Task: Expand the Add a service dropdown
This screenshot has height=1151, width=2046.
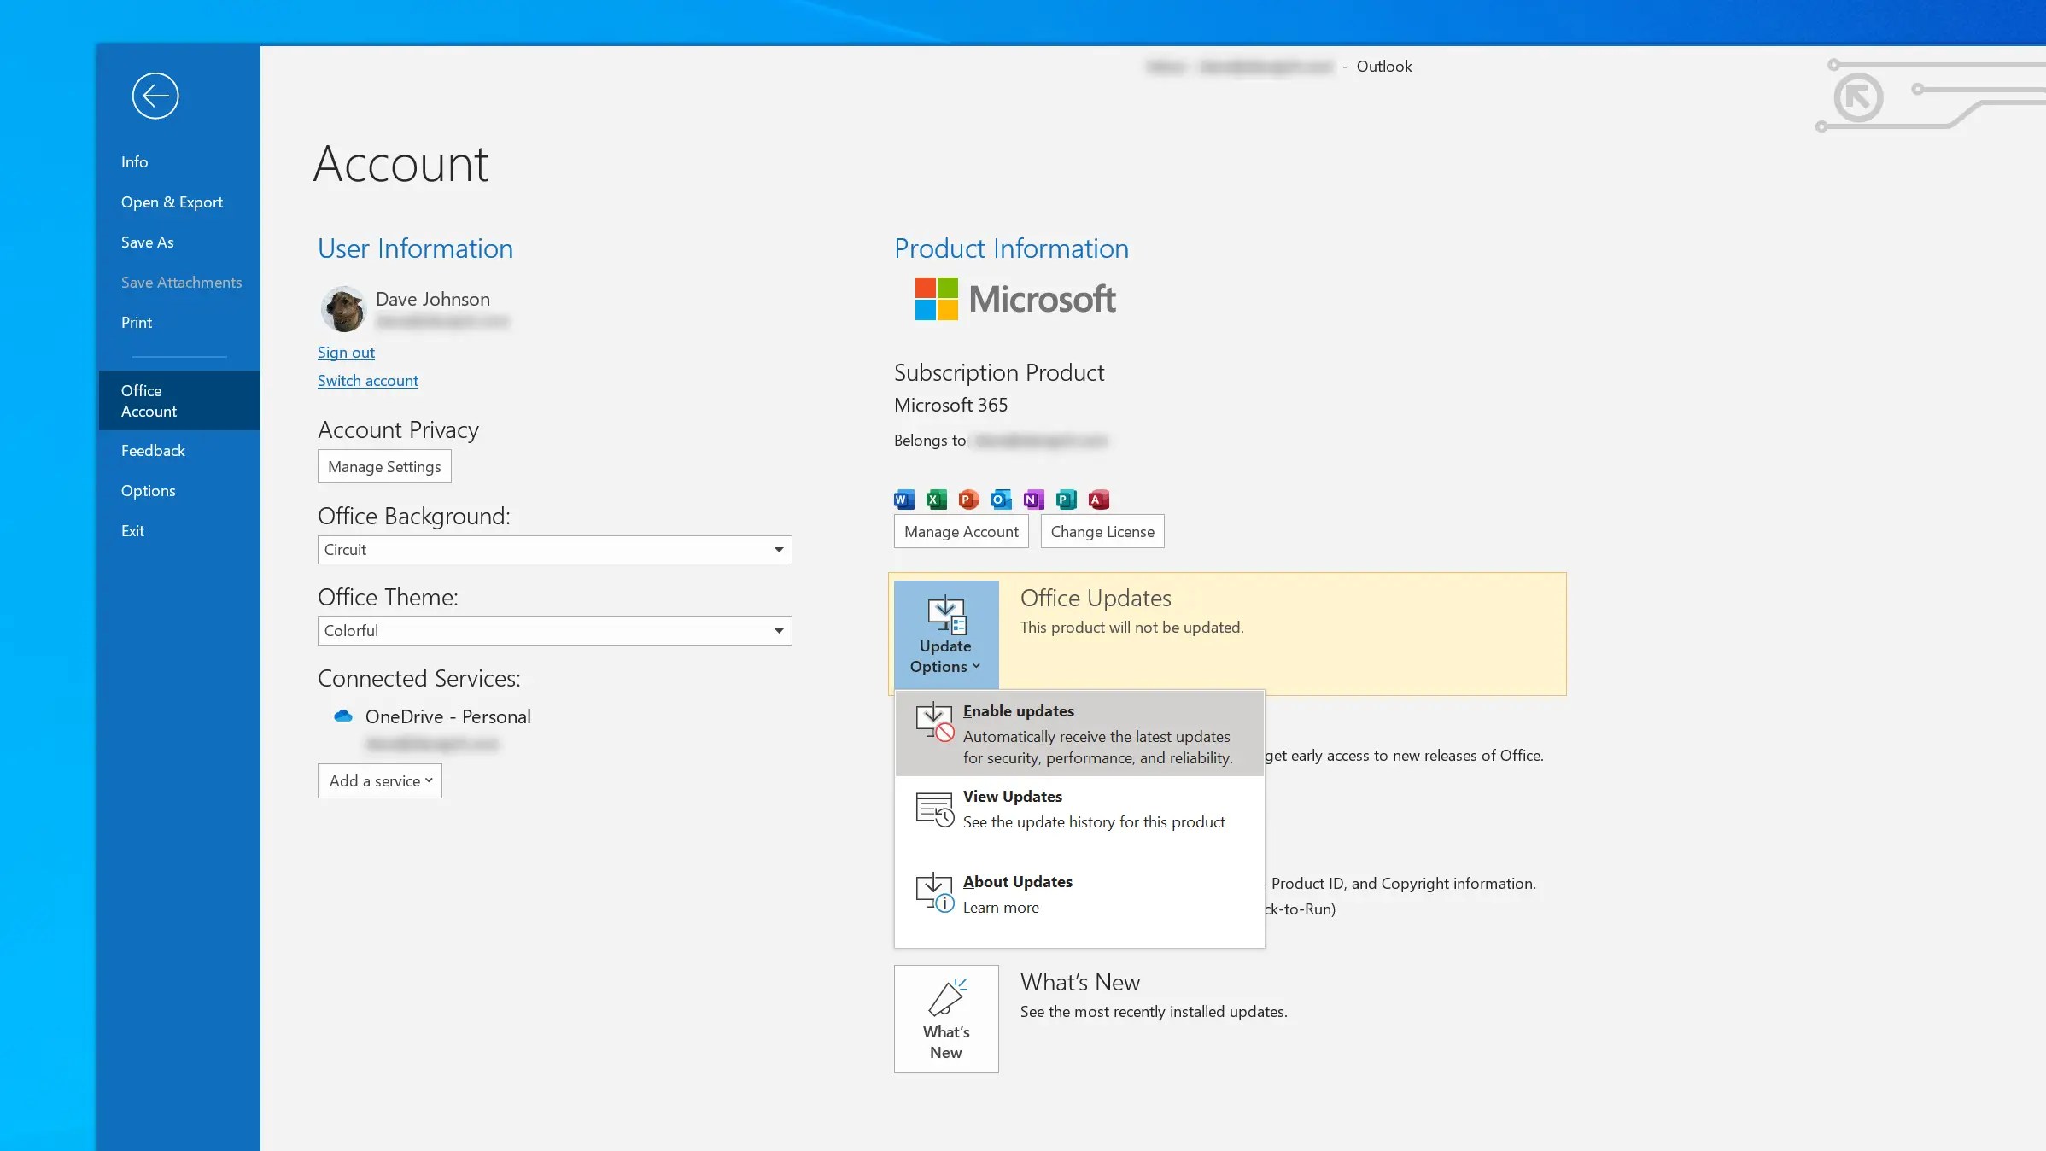Action: [x=380, y=781]
